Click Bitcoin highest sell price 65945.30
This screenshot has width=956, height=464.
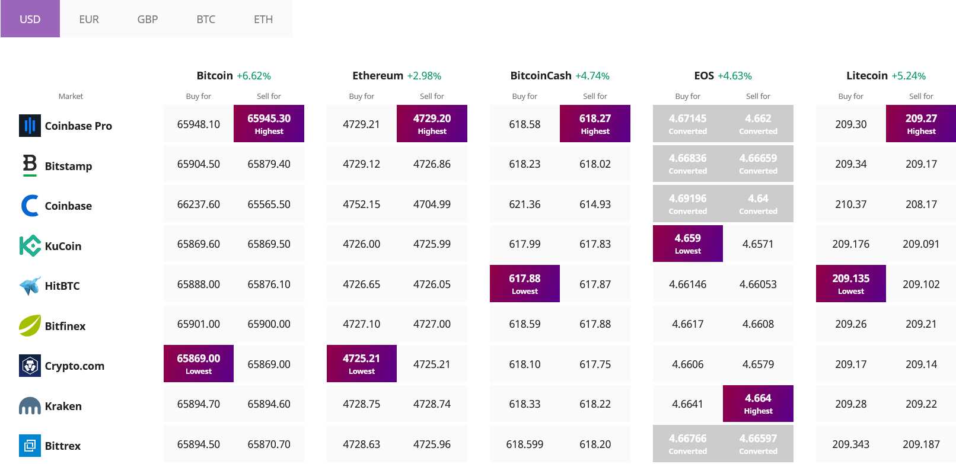coord(269,123)
